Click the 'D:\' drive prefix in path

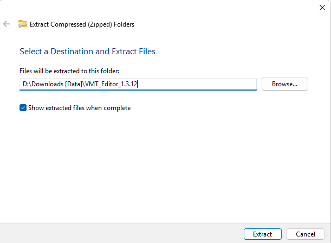pos(27,84)
